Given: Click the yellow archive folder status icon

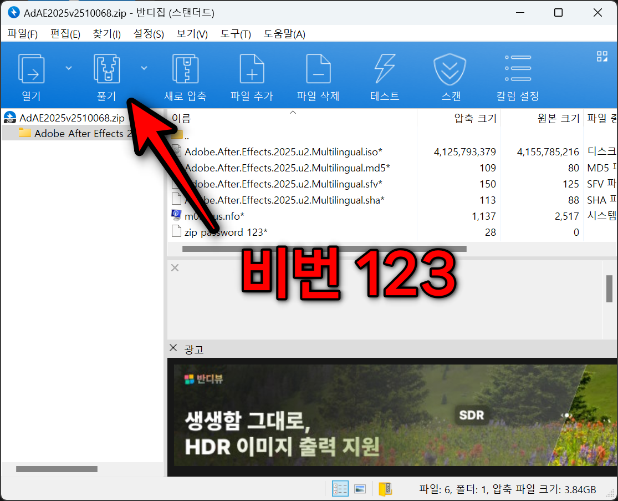Looking at the screenshot, I should 385,489.
